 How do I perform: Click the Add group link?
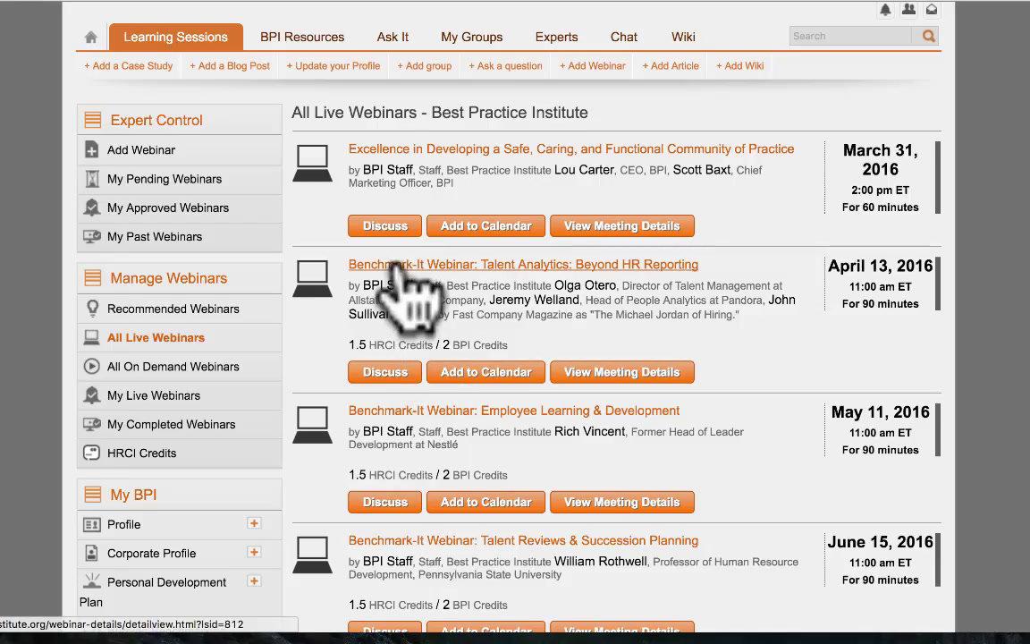[x=425, y=65]
